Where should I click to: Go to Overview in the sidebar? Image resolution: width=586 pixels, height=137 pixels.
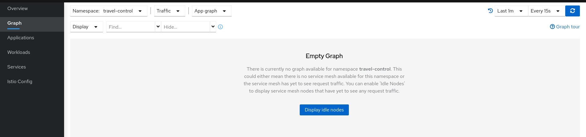pos(17,9)
